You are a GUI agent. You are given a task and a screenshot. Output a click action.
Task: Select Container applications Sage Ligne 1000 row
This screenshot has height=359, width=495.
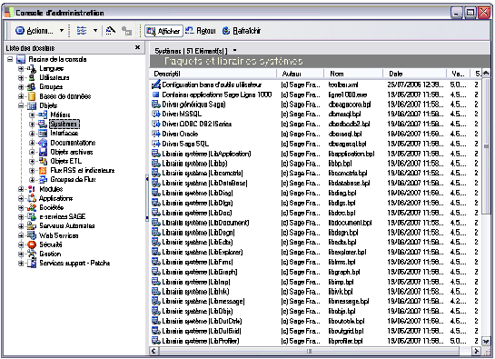coord(316,95)
